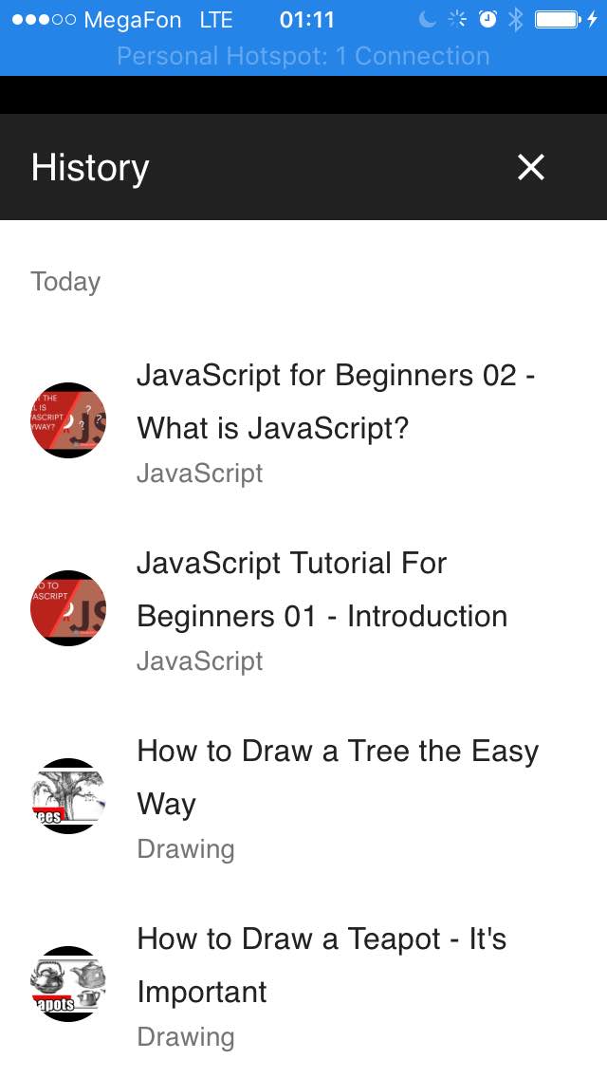
Task: Open "How to Draw a Teapot" entry
Action: point(322,964)
